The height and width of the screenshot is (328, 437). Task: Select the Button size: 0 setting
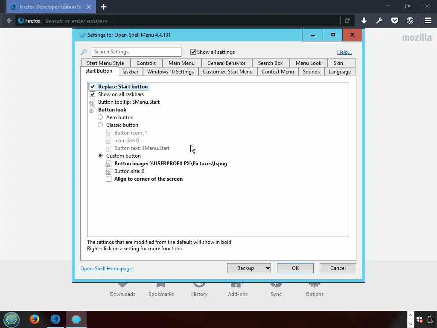tap(129, 171)
